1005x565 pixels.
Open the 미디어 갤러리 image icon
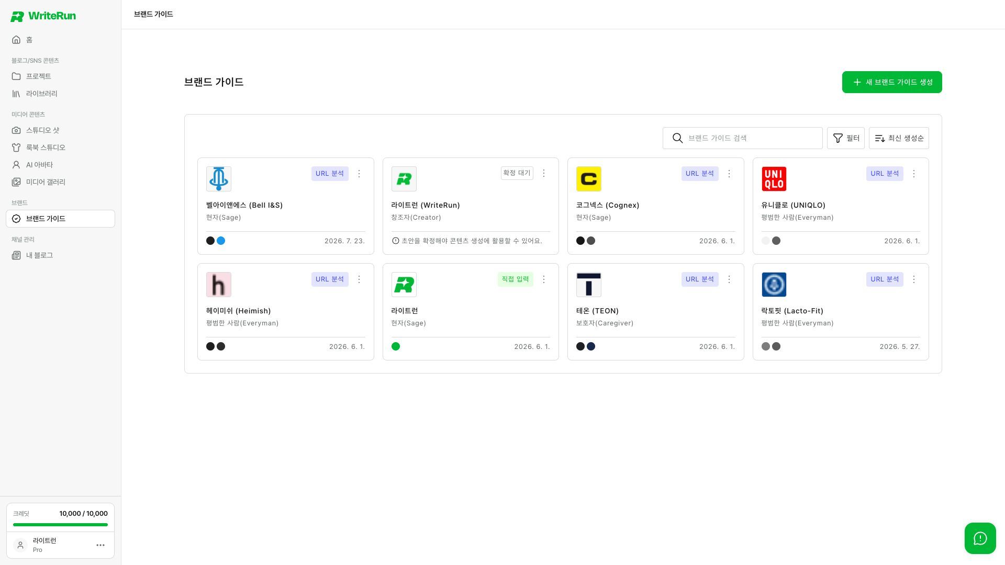(x=16, y=182)
